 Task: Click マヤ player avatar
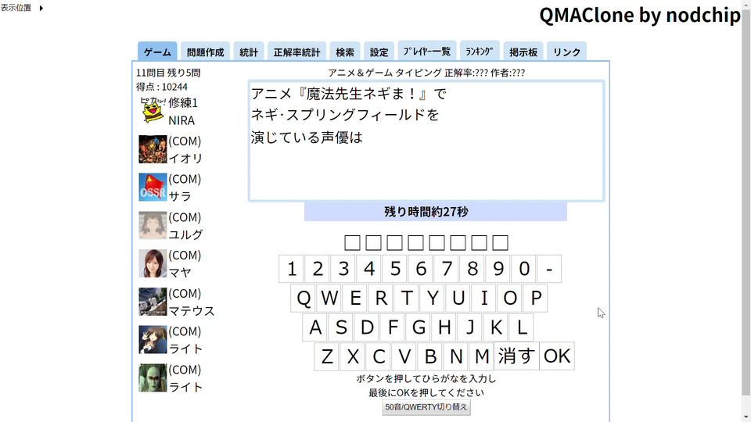click(x=153, y=263)
